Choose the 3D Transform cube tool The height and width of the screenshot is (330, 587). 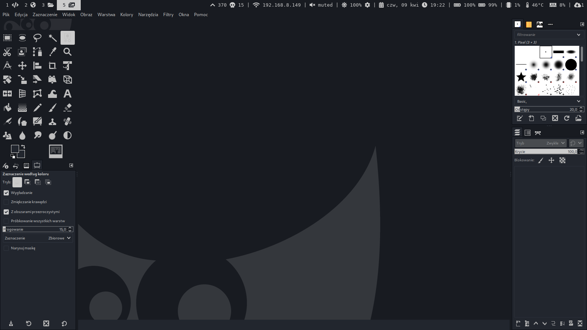coord(68,80)
